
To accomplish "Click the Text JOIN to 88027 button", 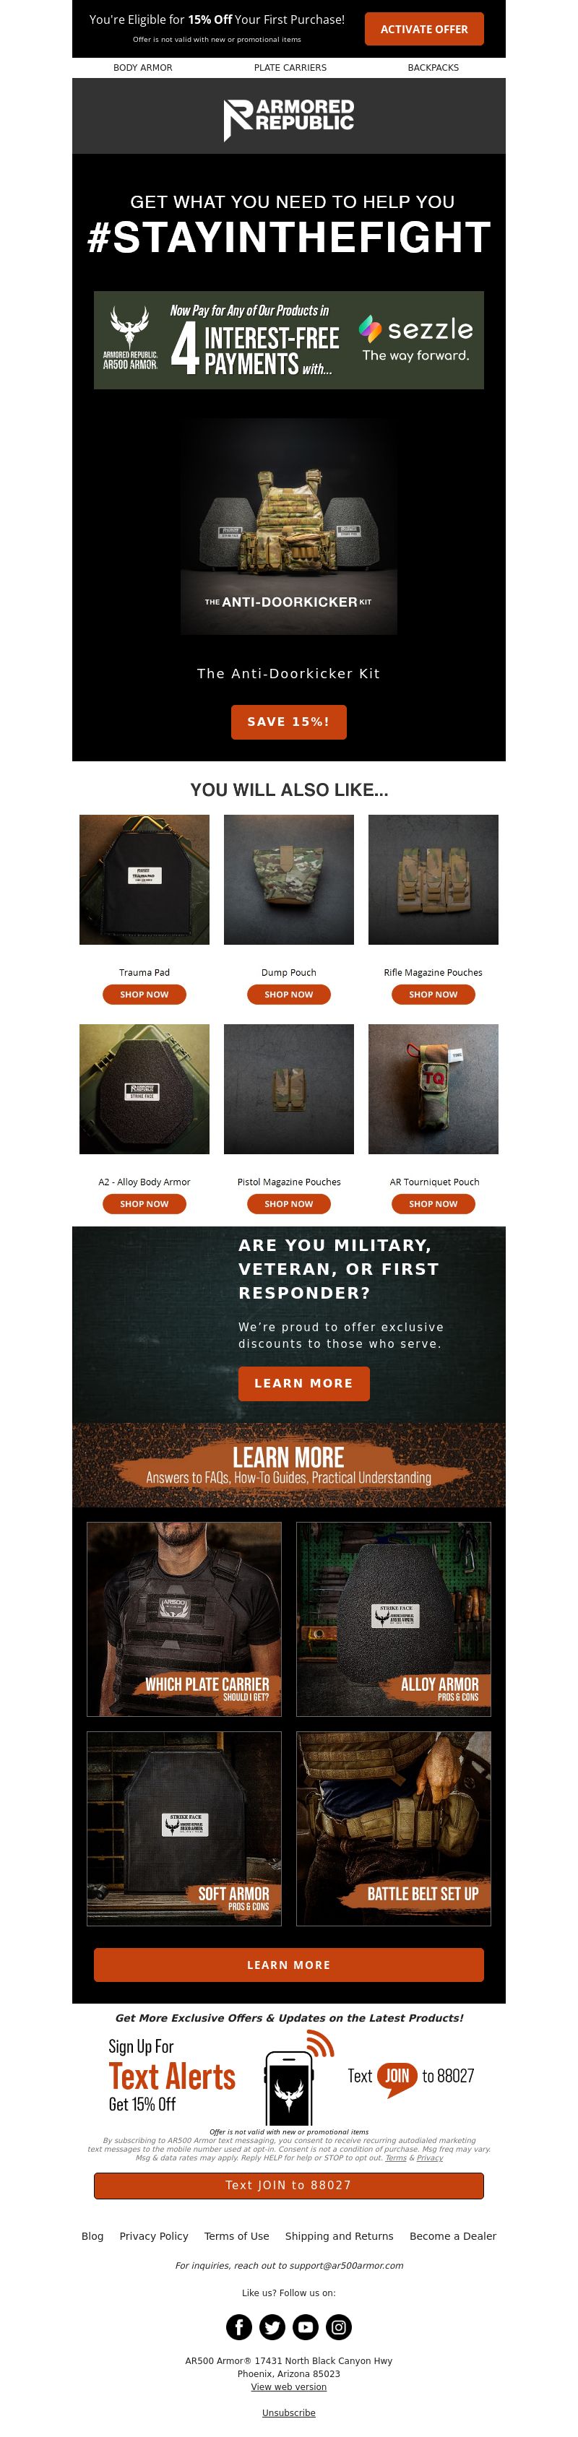I will coord(288,2186).
